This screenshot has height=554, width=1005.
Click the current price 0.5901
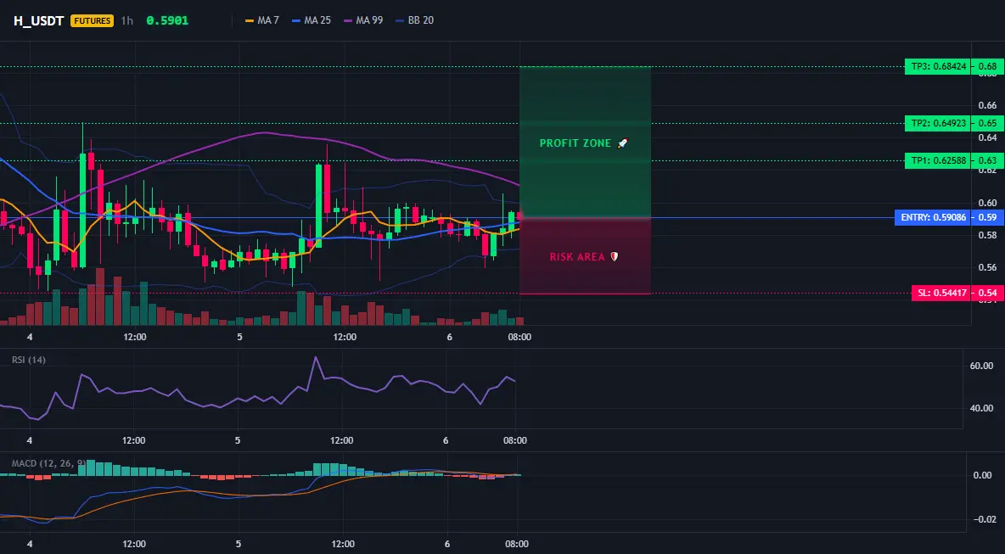(x=167, y=20)
